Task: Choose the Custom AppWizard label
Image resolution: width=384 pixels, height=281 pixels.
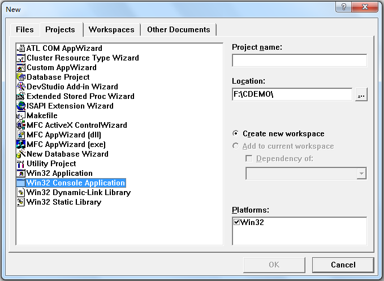Action: click(62, 67)
